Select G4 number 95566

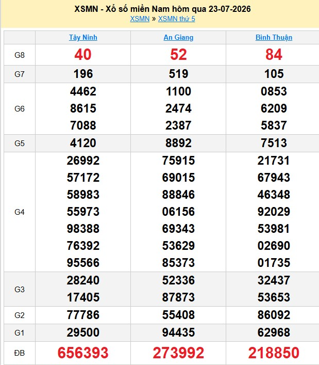[83, 263]
